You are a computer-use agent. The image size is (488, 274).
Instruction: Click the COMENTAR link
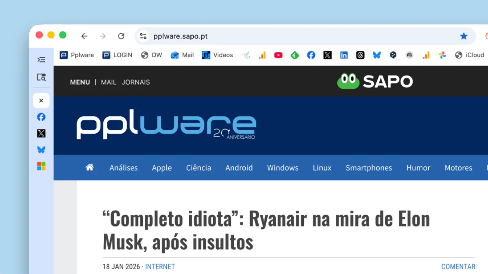[x=458, y=267]
